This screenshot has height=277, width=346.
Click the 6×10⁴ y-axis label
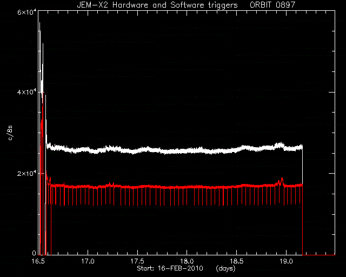coord(27,12)
